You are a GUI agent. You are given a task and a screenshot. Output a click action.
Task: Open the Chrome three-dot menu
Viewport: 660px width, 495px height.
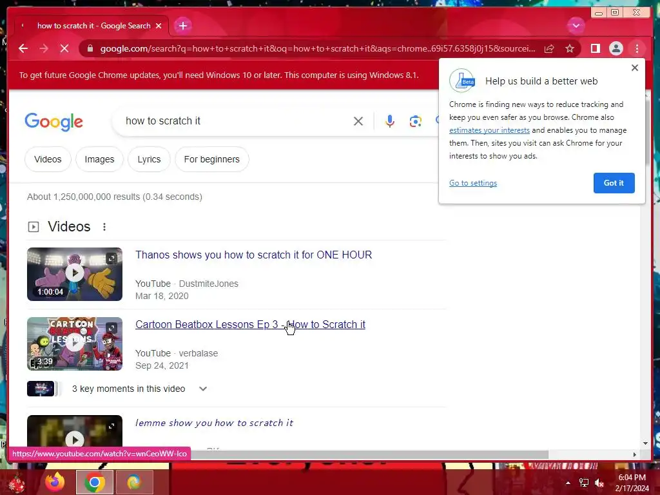637,49
